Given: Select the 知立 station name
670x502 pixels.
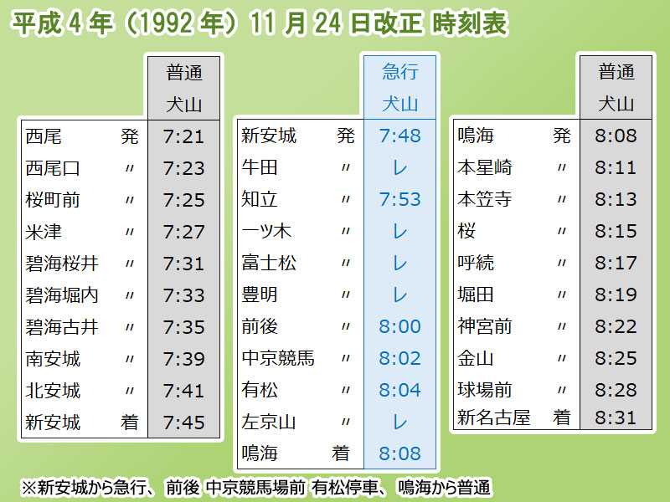Looking at the screenshot, I should pyautogui.click(x=260, y=199).
